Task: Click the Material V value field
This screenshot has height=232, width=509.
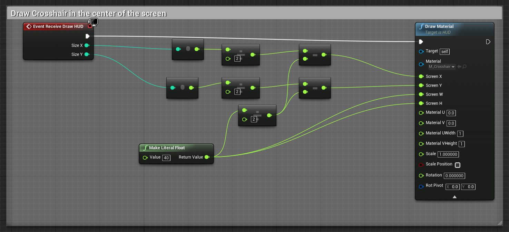Action: (x=451, y=123)
